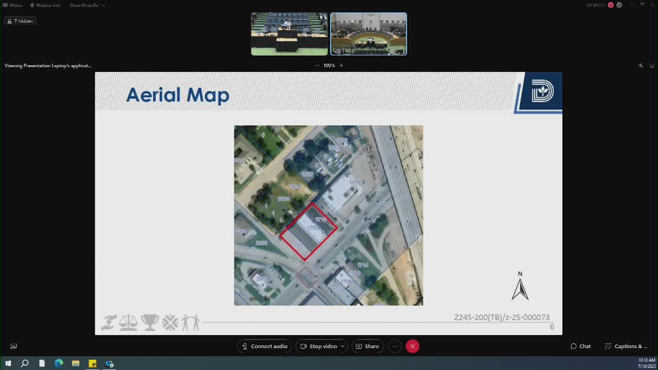The image size is (658, 370).
Task: Click the Connect audio button
Action: click(x=265, y=346)
